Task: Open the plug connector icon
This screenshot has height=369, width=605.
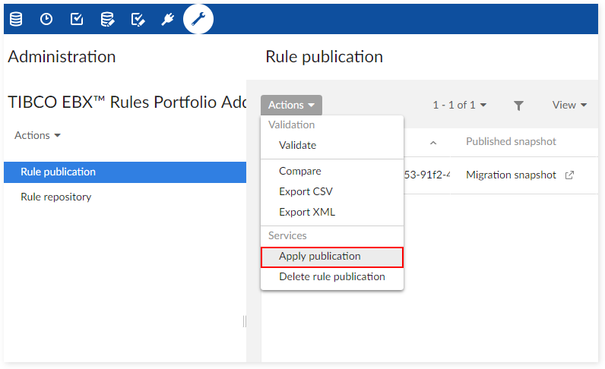Action: 168,19
